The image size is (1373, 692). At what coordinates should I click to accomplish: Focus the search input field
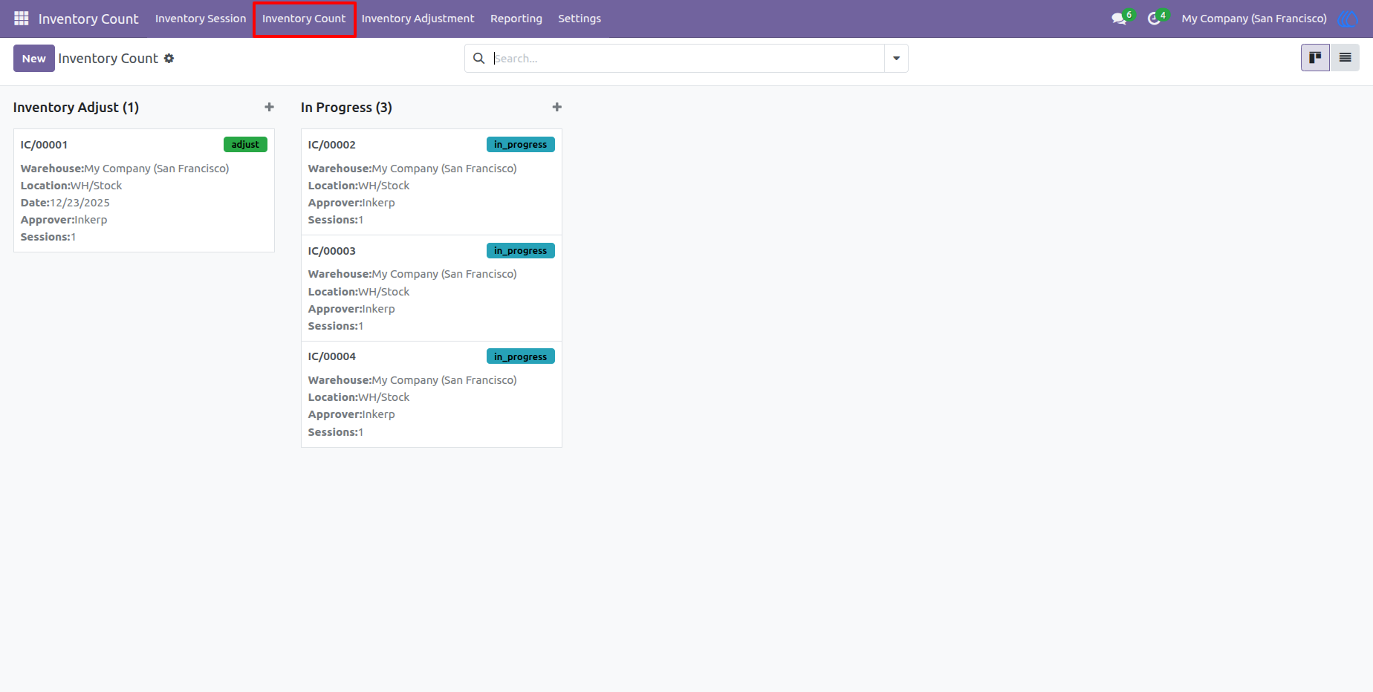tap(688, 58)
